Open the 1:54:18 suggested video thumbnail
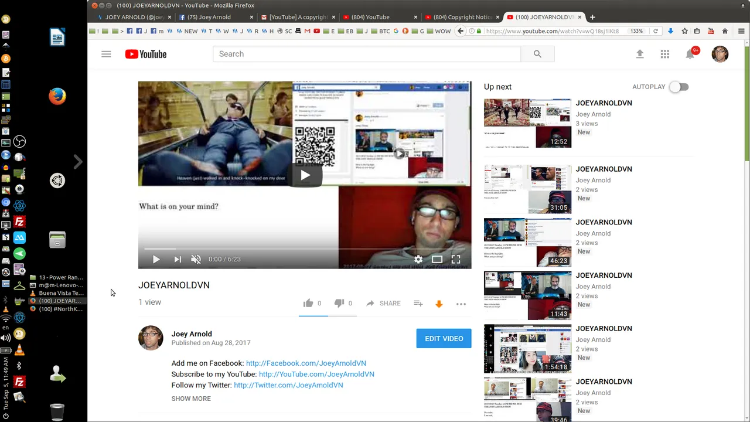Screen dimensions: 750x422 [527, 349]
